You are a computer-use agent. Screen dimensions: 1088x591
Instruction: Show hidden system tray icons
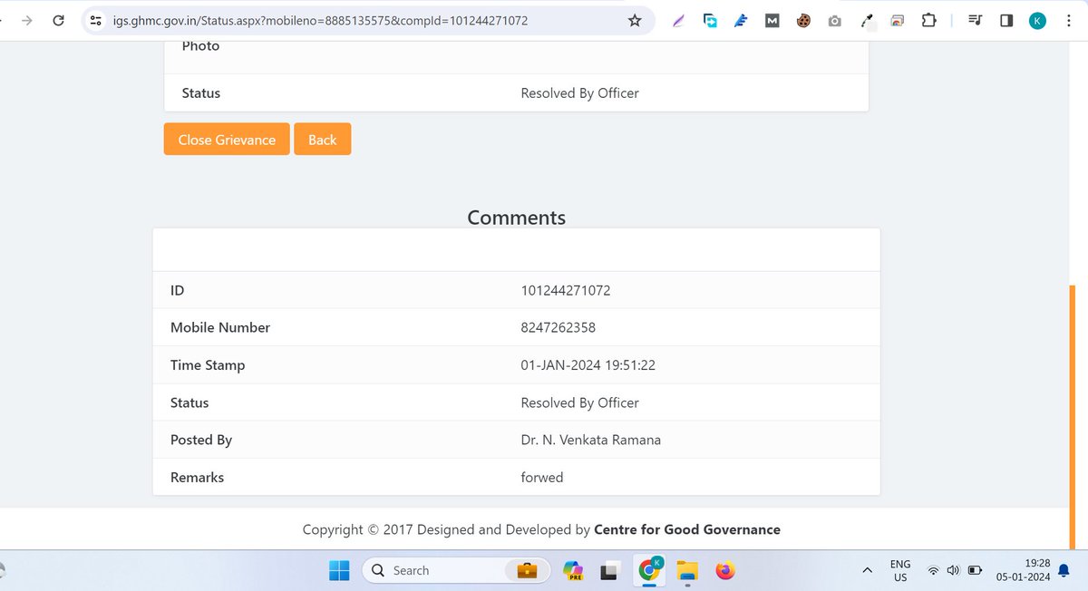pyautogui.click(x=867, y=570)
